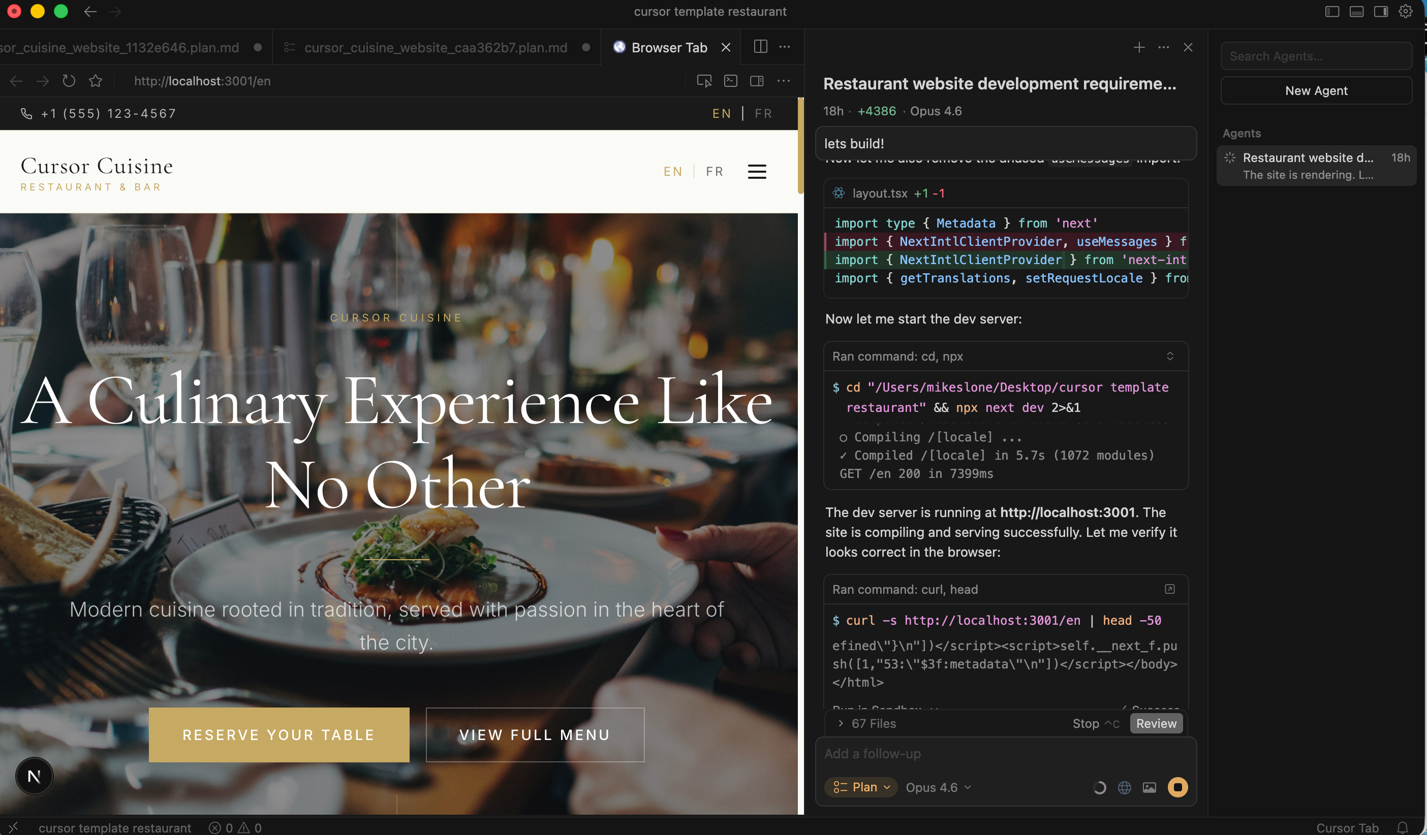Screen dimensions: 1427x835
Task: Stop generation with the orange stop button
Action: coord(1177,787)
